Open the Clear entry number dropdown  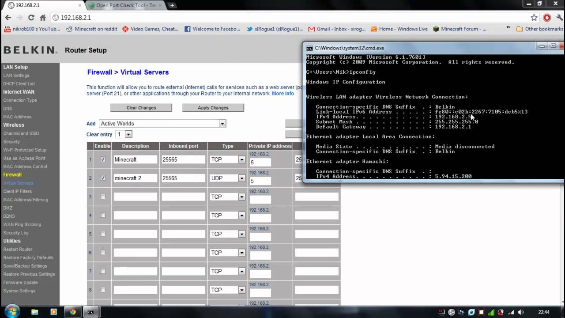[x=128, y=134]
